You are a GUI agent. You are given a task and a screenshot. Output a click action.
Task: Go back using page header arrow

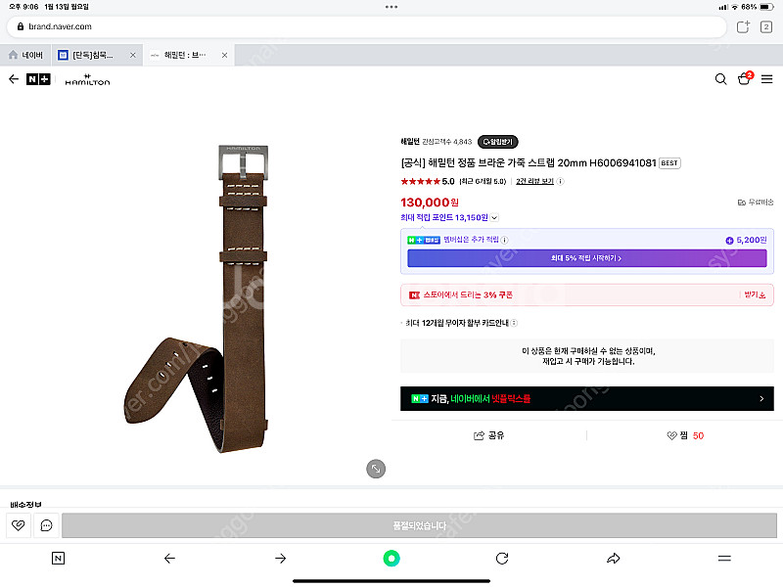tap(14, 79)
